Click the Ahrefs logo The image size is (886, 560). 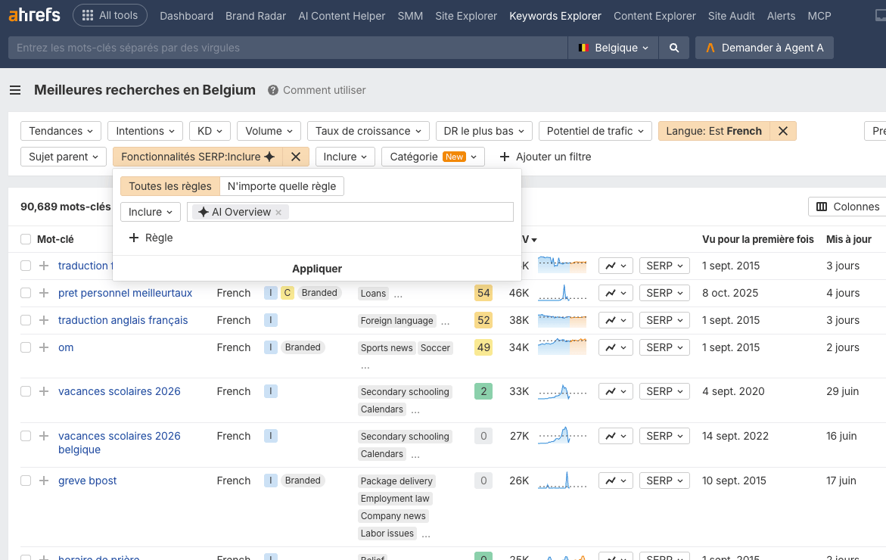[35, 14]
